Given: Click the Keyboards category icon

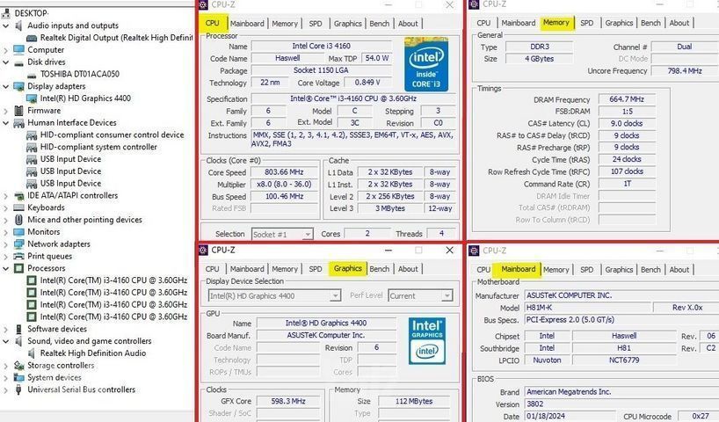Looking at the screenshot, I should [18, 207].
